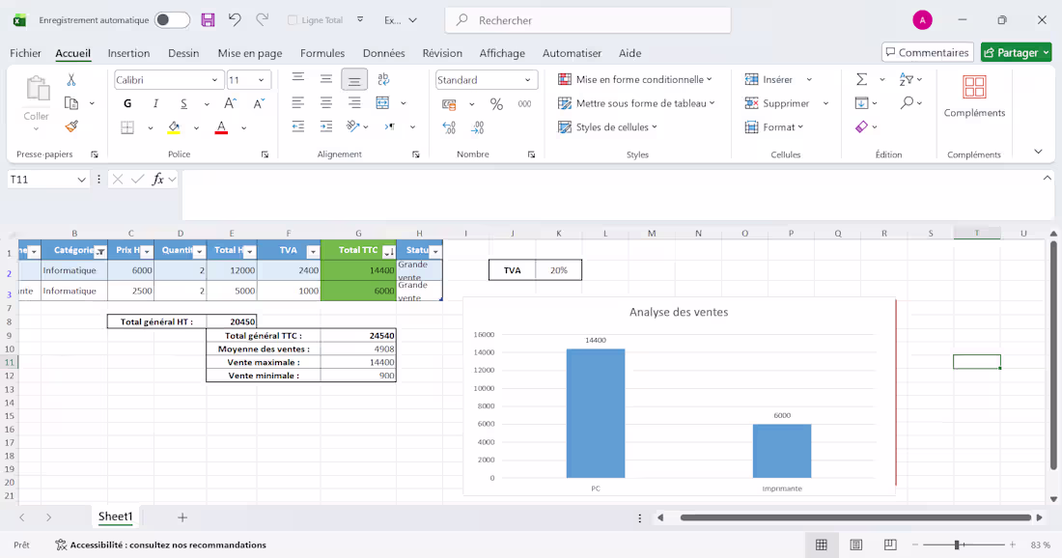This screenshot has width=1062, height=558.
Task: Open the Calibri font name dropdown
Action: click(214, 80)
